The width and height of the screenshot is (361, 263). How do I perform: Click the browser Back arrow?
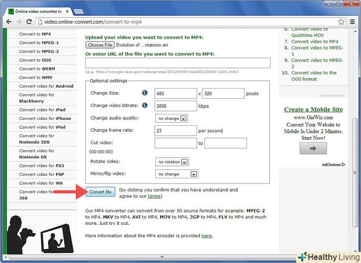pyautogui.click(x=9, y=22)
